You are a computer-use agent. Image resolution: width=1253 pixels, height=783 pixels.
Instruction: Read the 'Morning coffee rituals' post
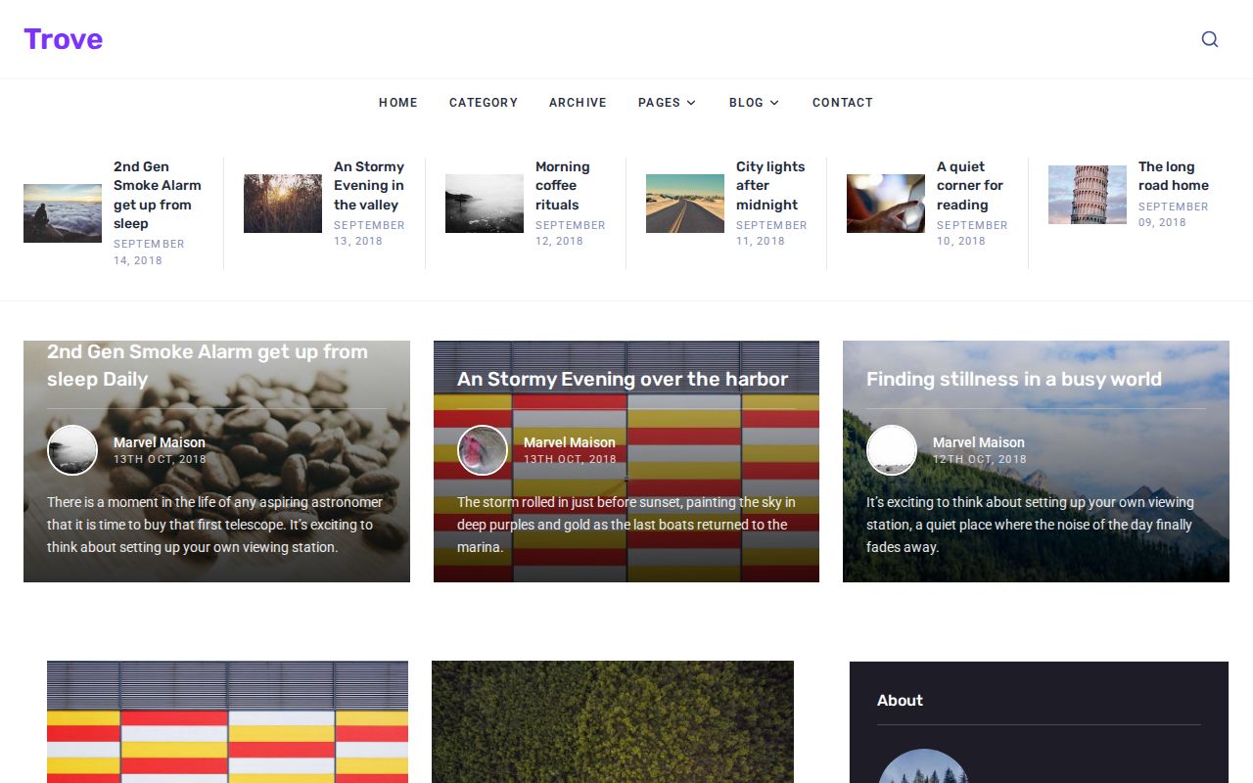pos(563,186)
